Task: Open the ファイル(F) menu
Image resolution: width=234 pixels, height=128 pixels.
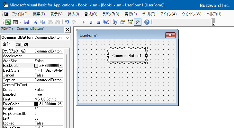Action: click(x=20, y=14)
